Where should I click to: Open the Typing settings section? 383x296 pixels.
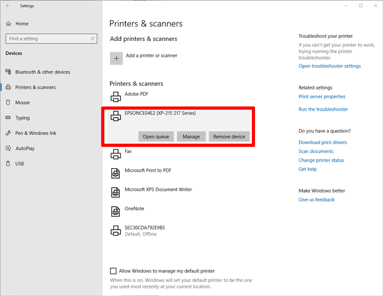tap(23, 118)
